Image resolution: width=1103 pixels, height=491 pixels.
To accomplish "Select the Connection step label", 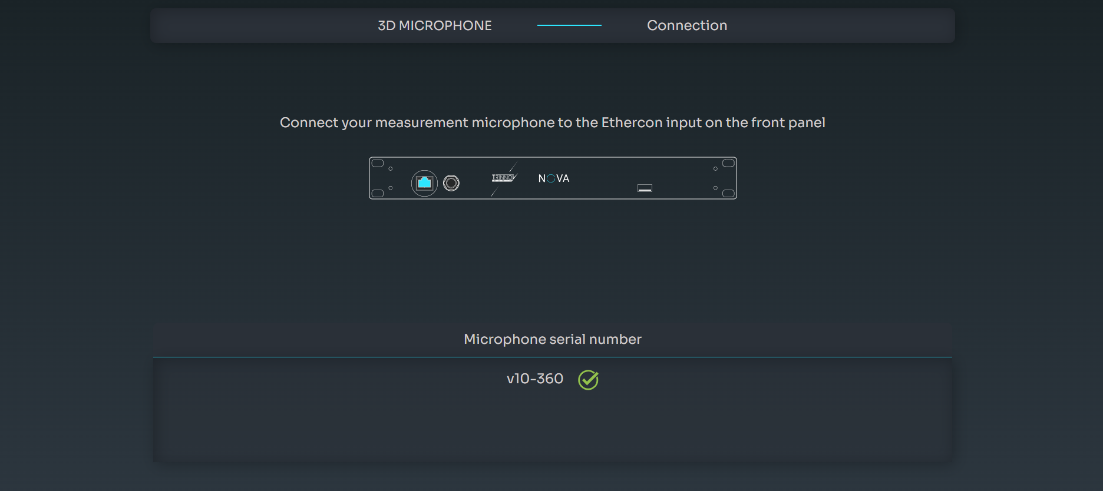I will tap(686, 25).
